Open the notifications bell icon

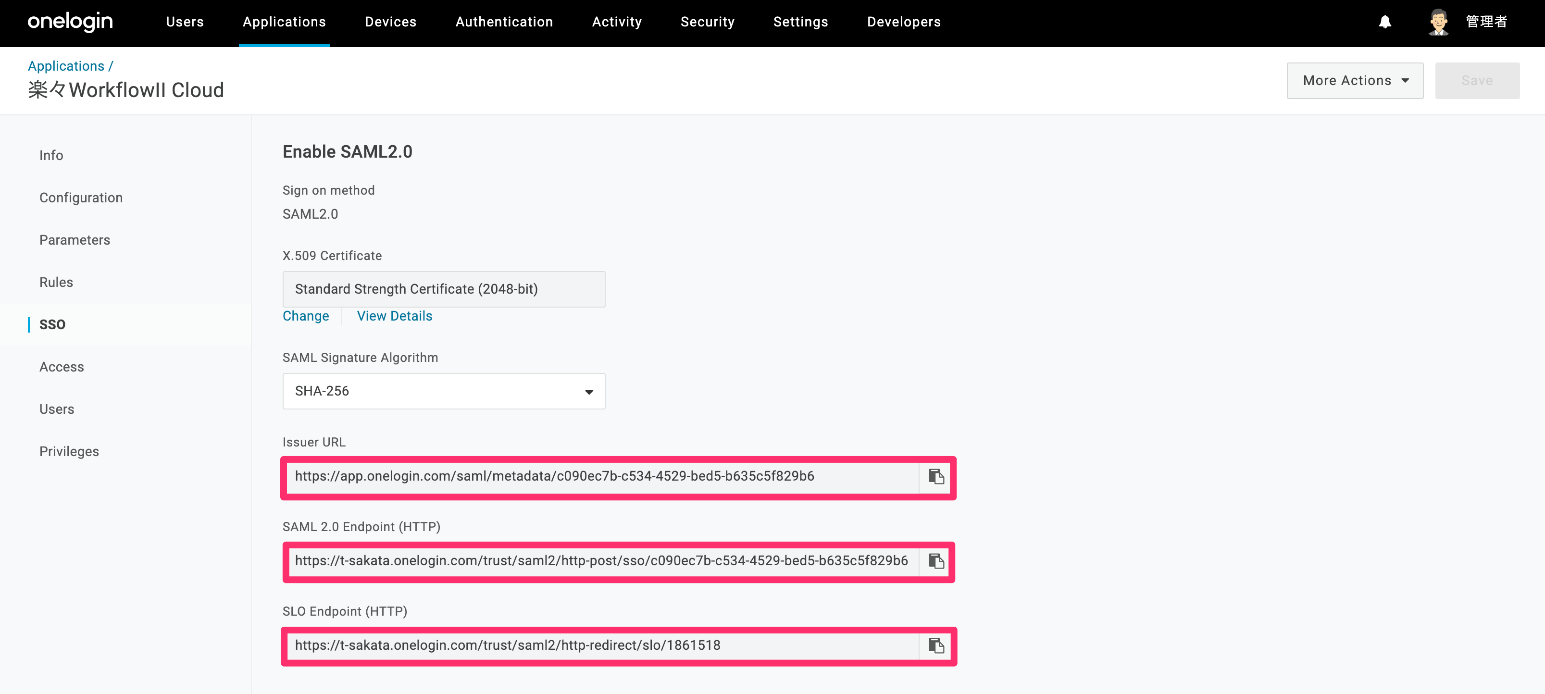[1385, 22]
